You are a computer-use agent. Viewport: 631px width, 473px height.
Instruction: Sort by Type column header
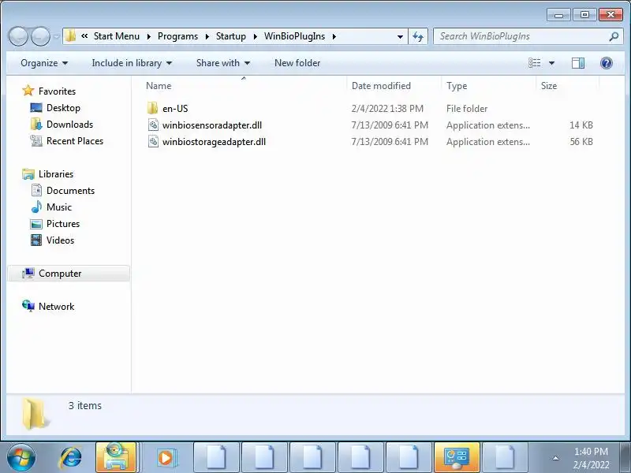(488, 86)
